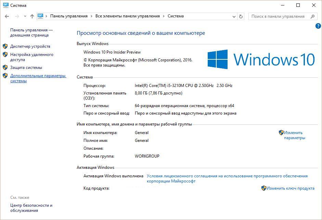Go up one level with the up arrow
Image resolution: width=322 pixels, height=220 pixels.
click(32, 16)
